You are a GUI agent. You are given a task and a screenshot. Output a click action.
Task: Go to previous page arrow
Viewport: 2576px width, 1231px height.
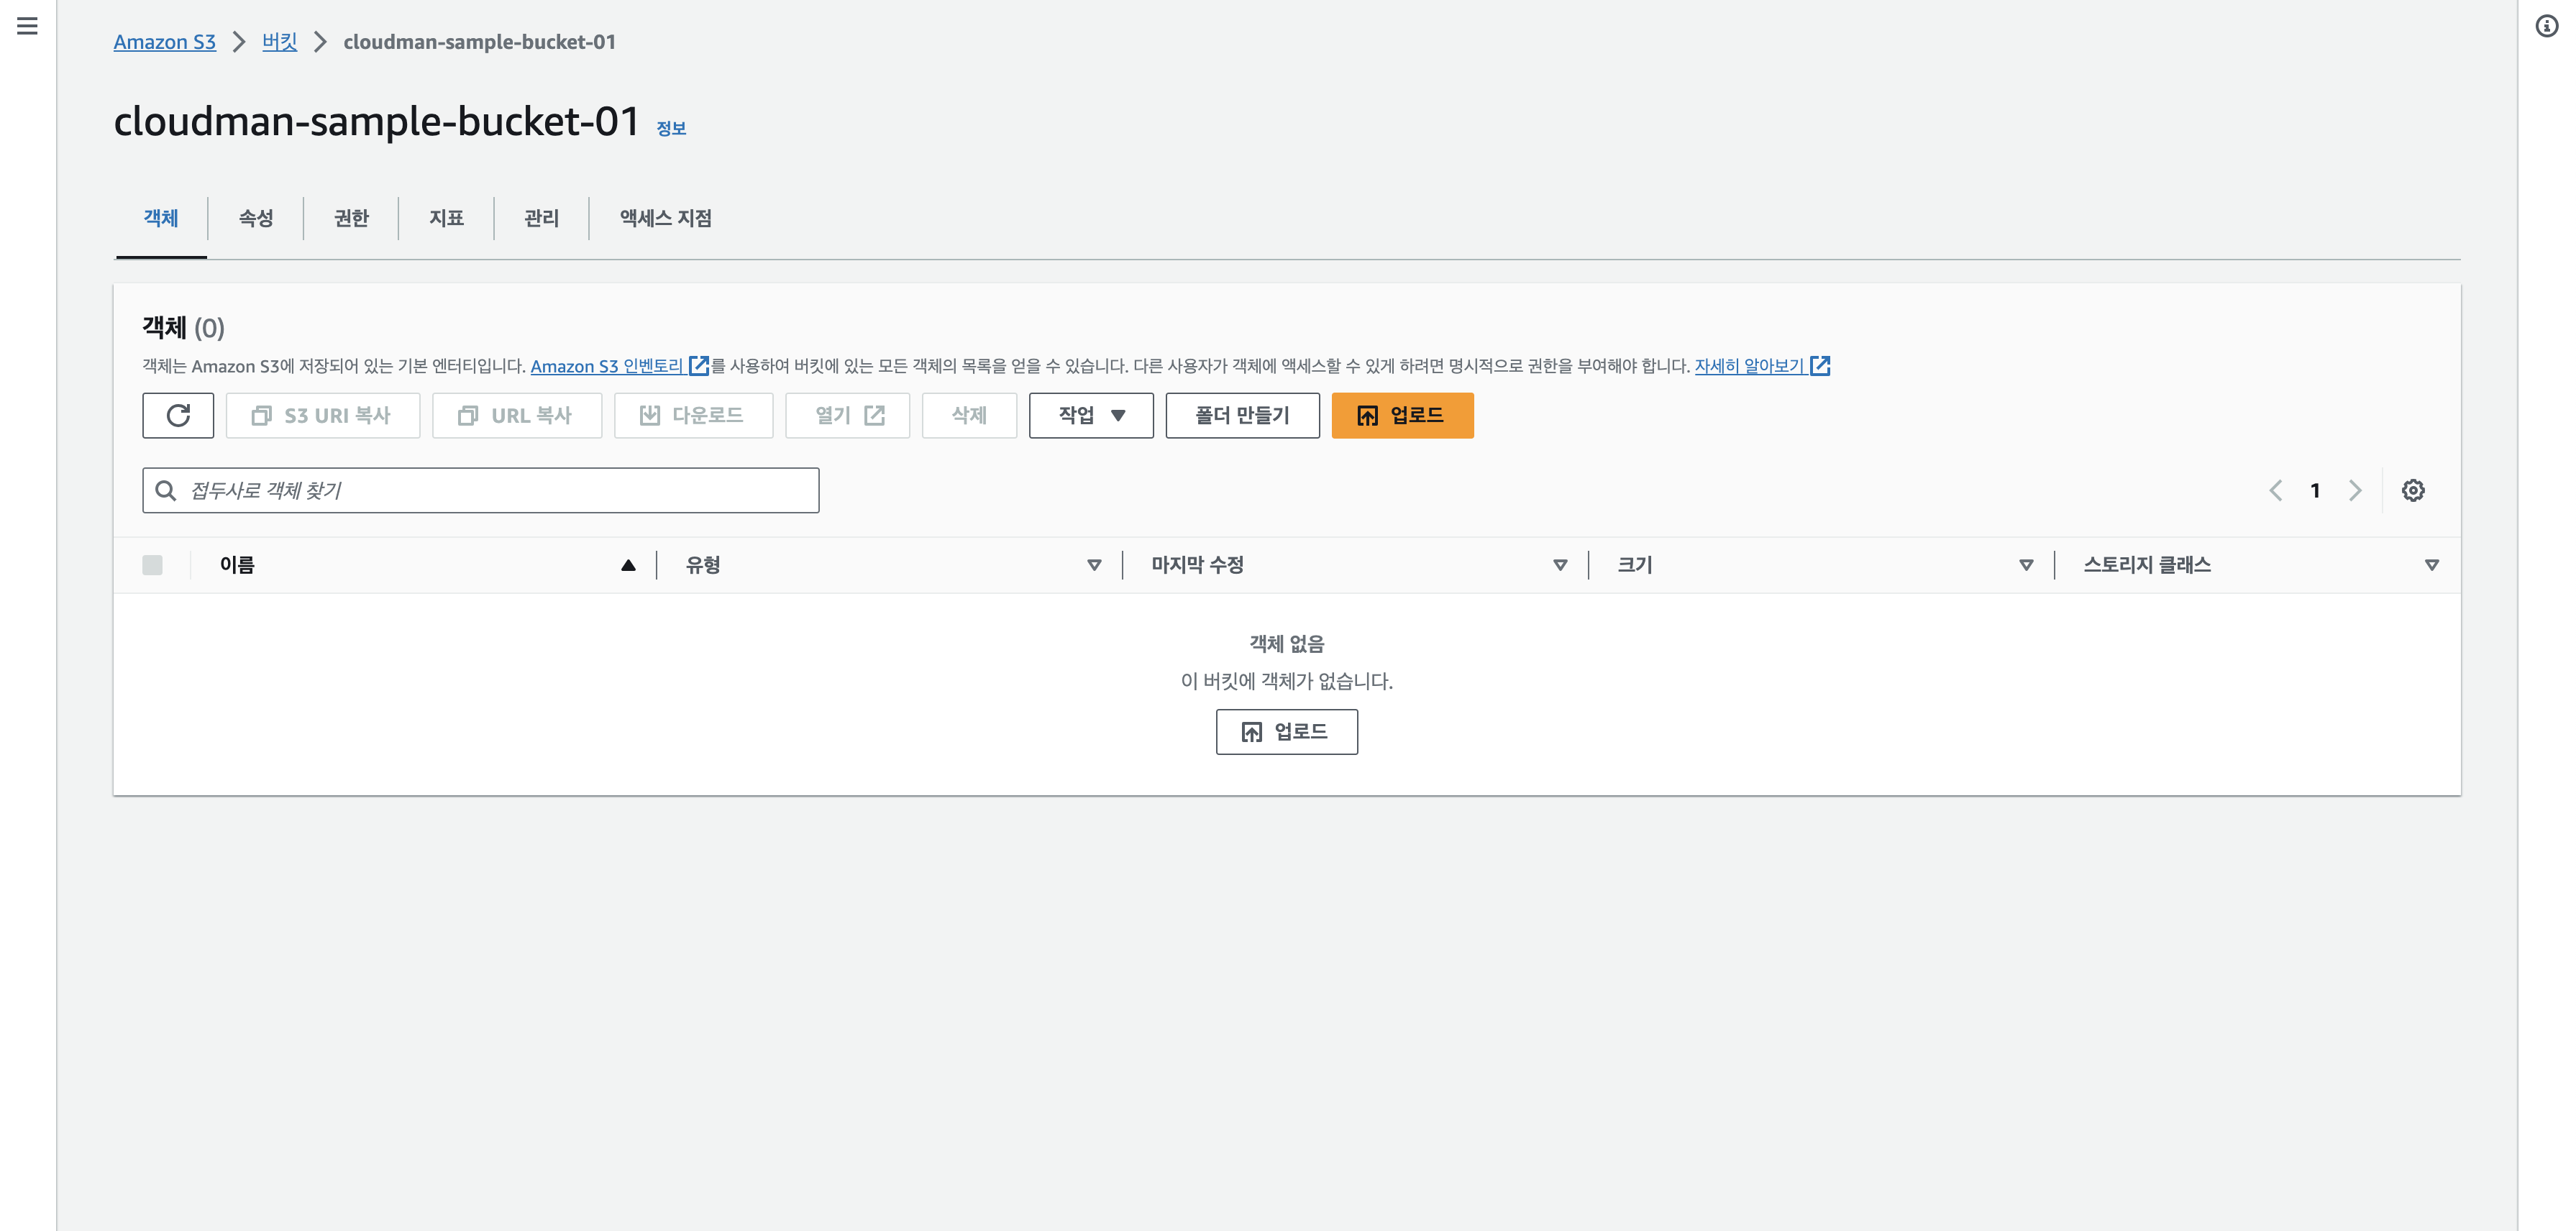[x=2276, y=490]
